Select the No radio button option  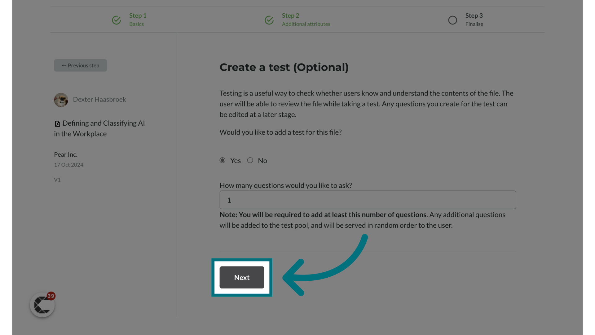pos(250,160)
